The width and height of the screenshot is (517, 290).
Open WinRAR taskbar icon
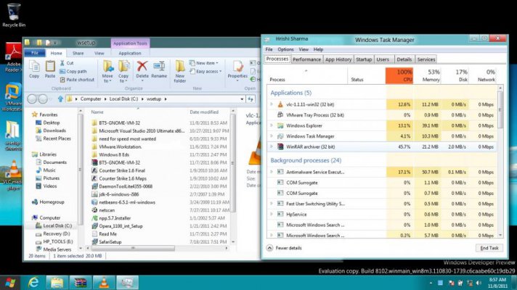point(80,283)
